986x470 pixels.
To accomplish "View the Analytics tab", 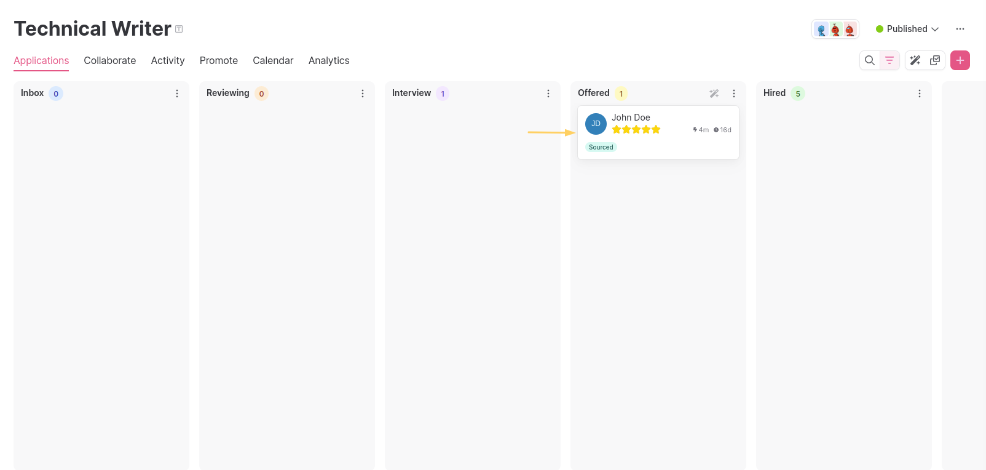I will (x=329, y=60).
